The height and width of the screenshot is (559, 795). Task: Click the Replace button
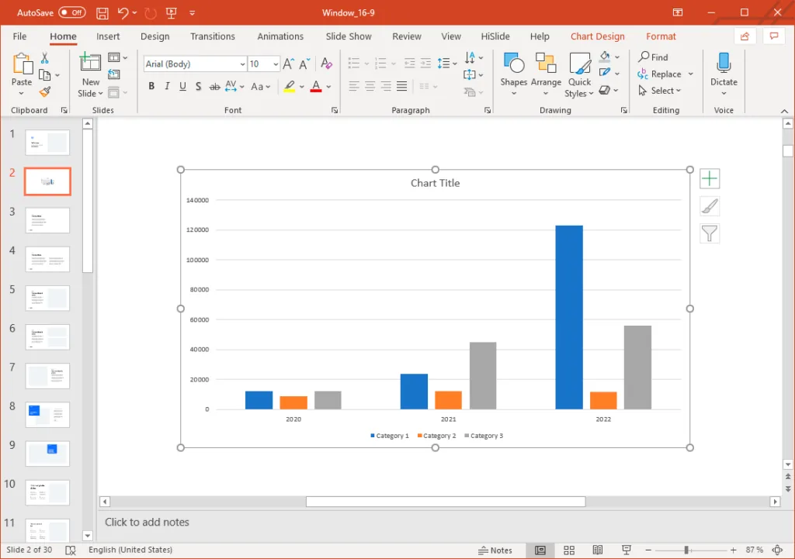point(660,74)
